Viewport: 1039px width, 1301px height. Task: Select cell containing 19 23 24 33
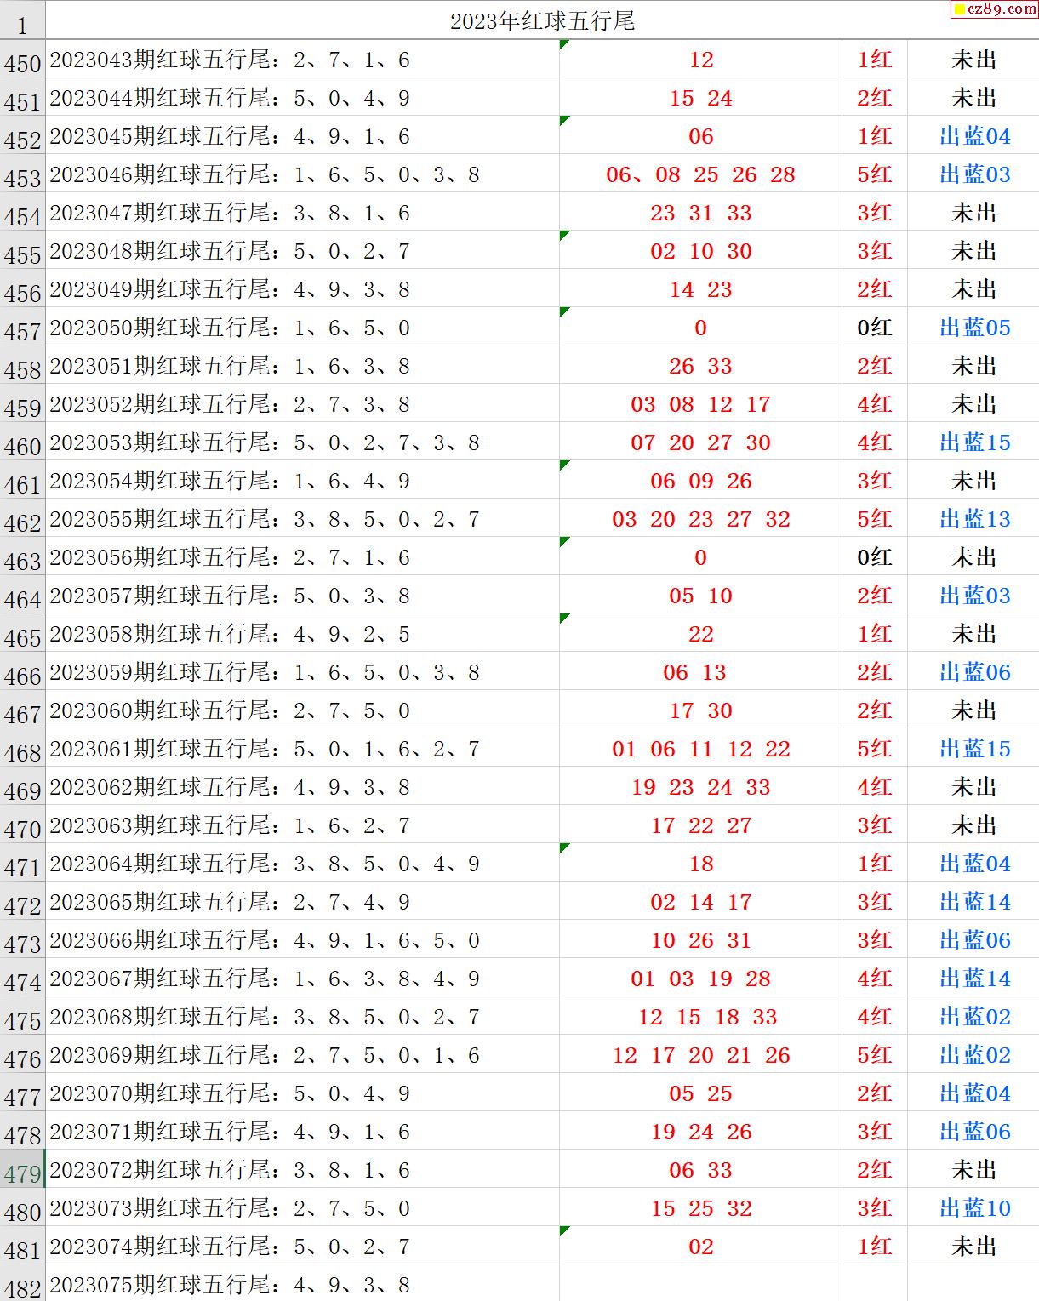700,787
